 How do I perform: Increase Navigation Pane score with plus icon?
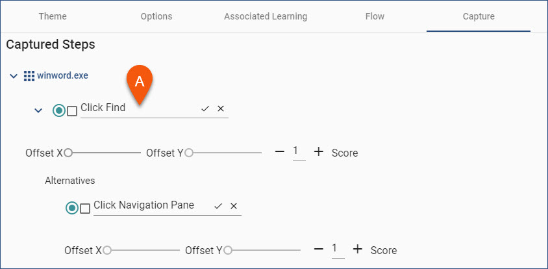point(357,249)
